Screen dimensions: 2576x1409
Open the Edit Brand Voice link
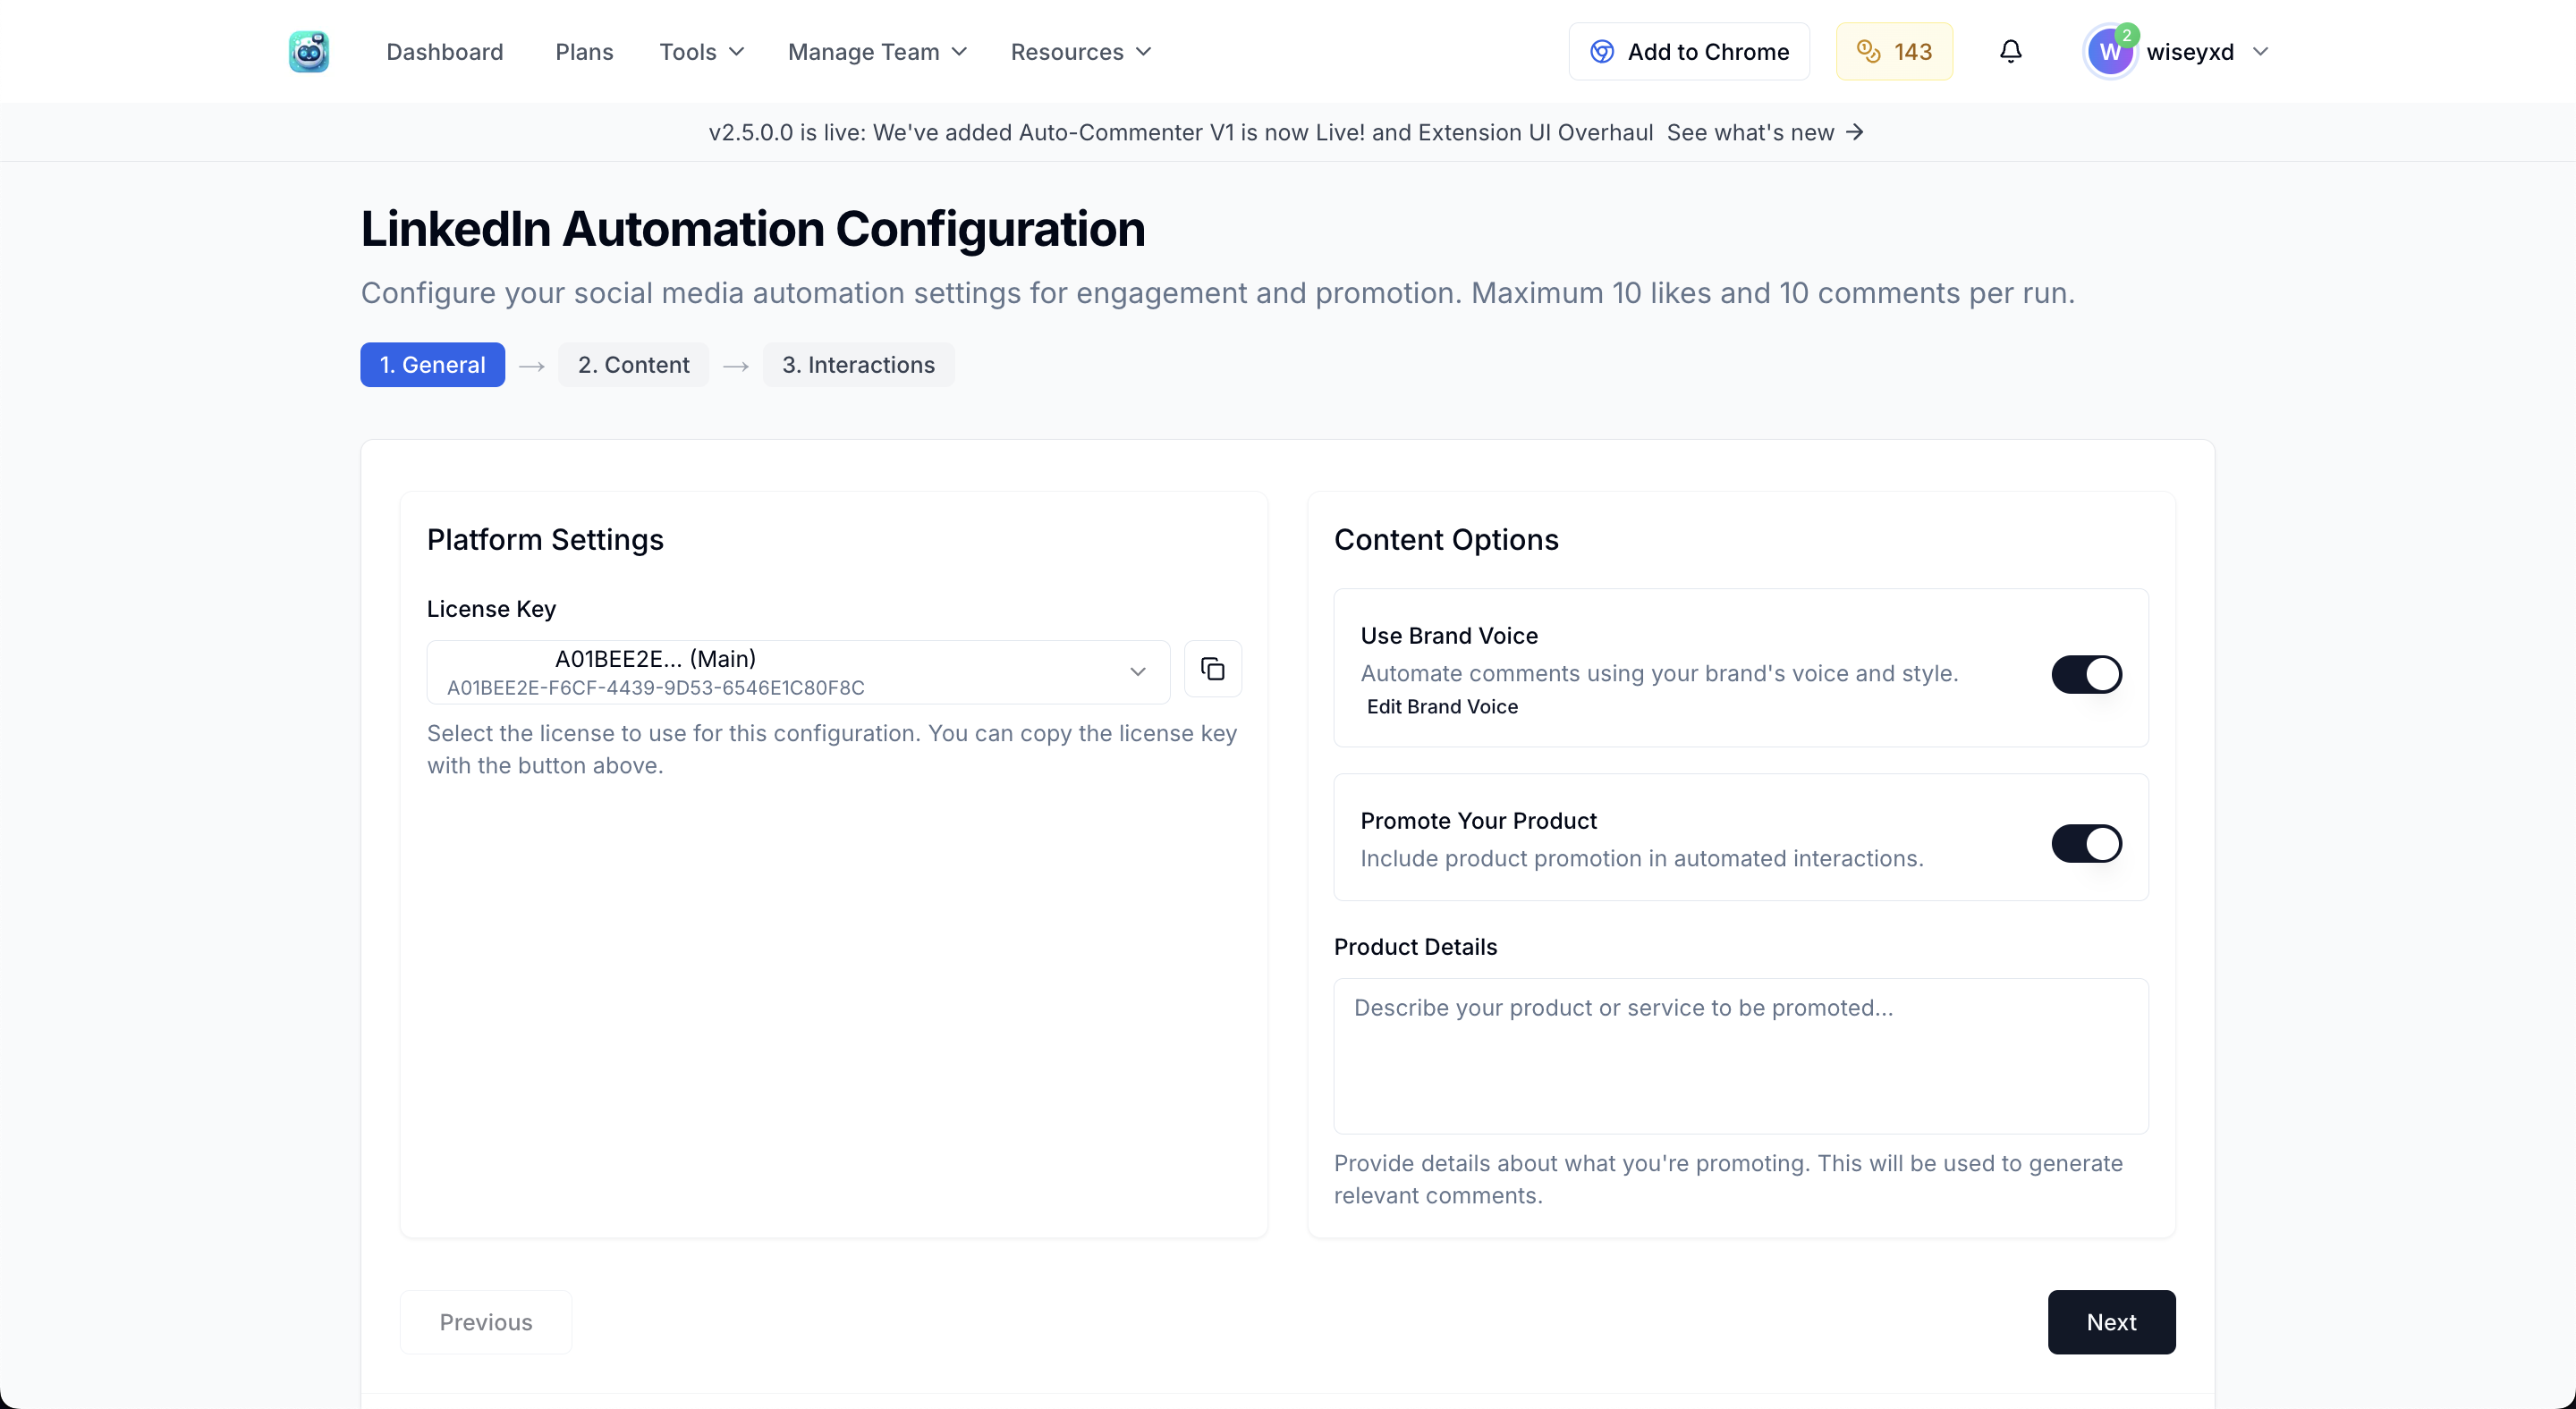tap(1442, 705)
